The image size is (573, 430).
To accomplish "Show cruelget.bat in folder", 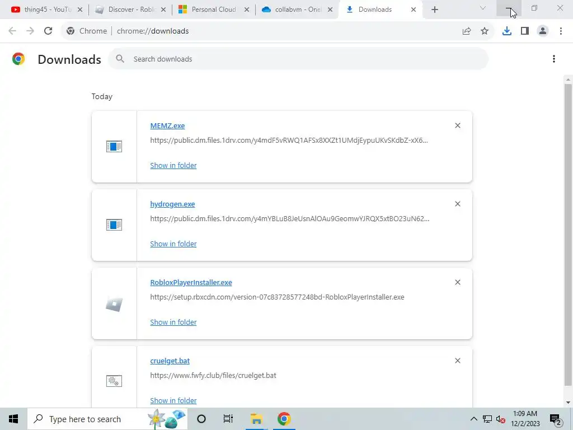I will pyautogui.click(x=173, y=400).
